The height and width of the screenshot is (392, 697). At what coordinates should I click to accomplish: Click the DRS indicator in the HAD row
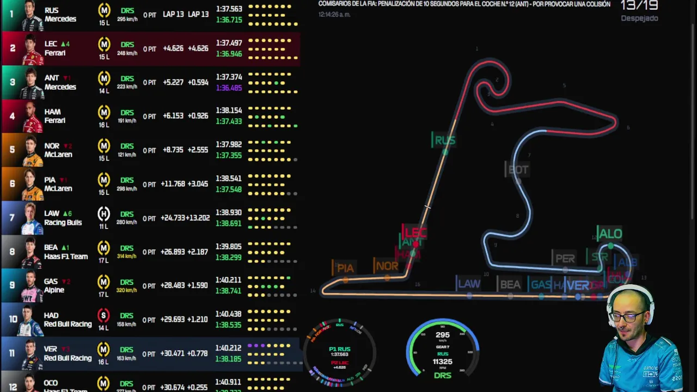(127, 316)
